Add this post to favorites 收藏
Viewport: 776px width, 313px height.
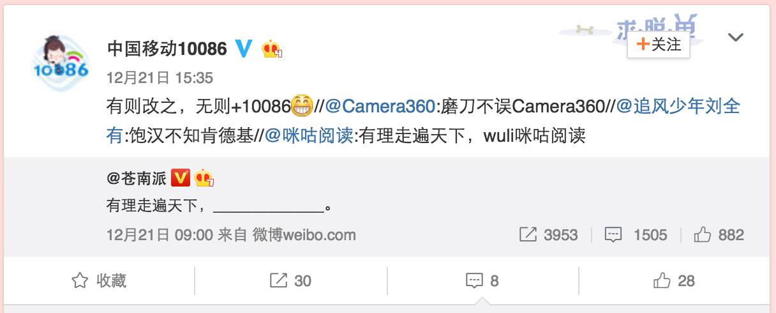coord(99,280)
